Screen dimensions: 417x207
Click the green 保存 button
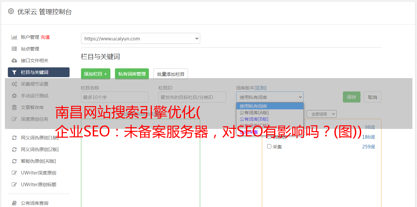click(x=352, y=97)
